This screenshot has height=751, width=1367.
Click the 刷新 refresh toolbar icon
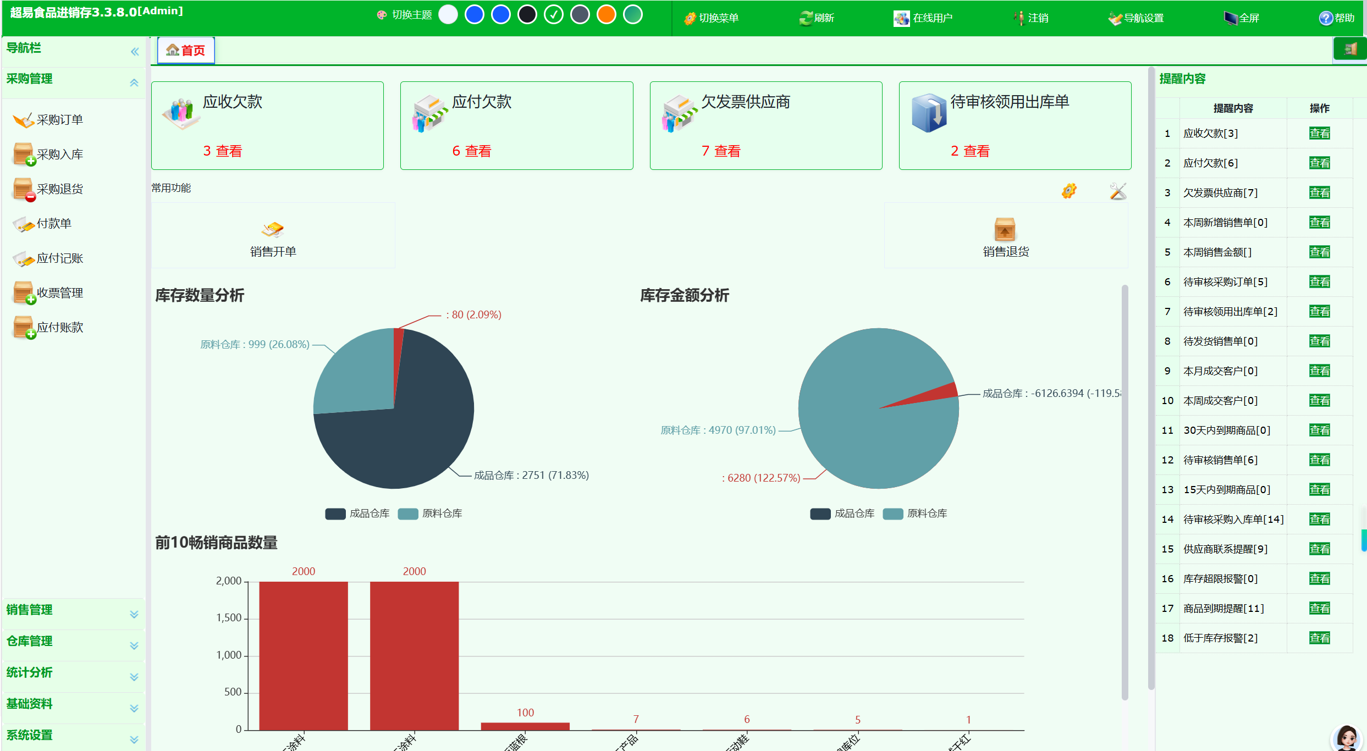(806, 18)
